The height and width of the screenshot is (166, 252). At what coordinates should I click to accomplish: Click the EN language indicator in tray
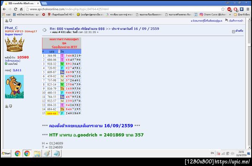click(212, 153)
